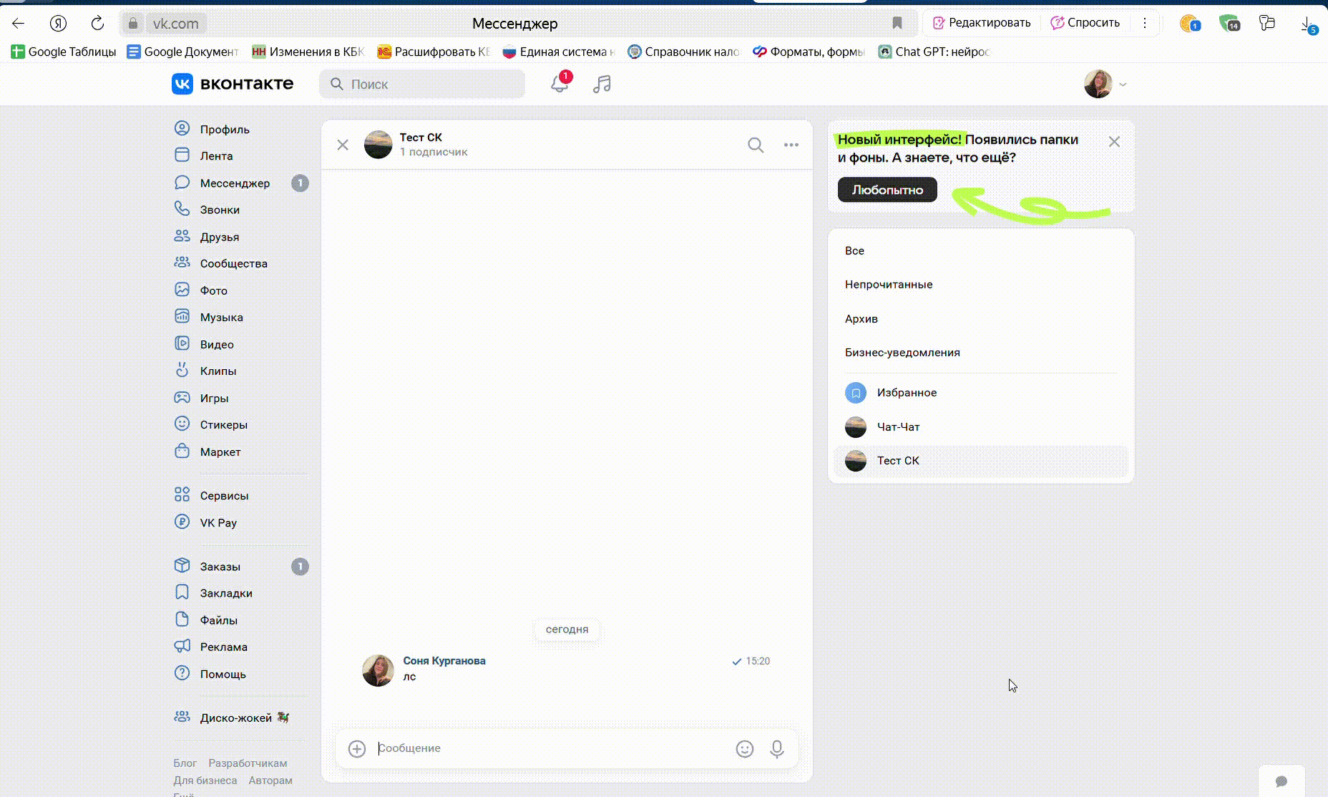
Task: Open the three-dots chat options menu
Action: (791, 145)
